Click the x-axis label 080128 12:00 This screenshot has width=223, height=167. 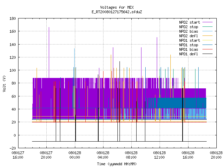tap(160, 155)
